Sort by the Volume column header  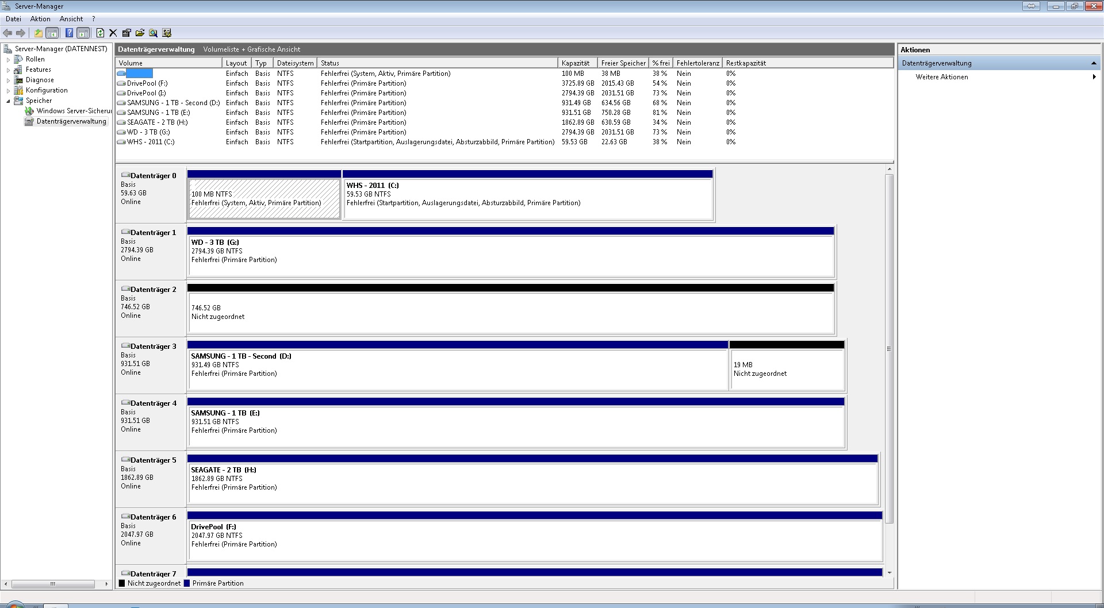point(169,63)
